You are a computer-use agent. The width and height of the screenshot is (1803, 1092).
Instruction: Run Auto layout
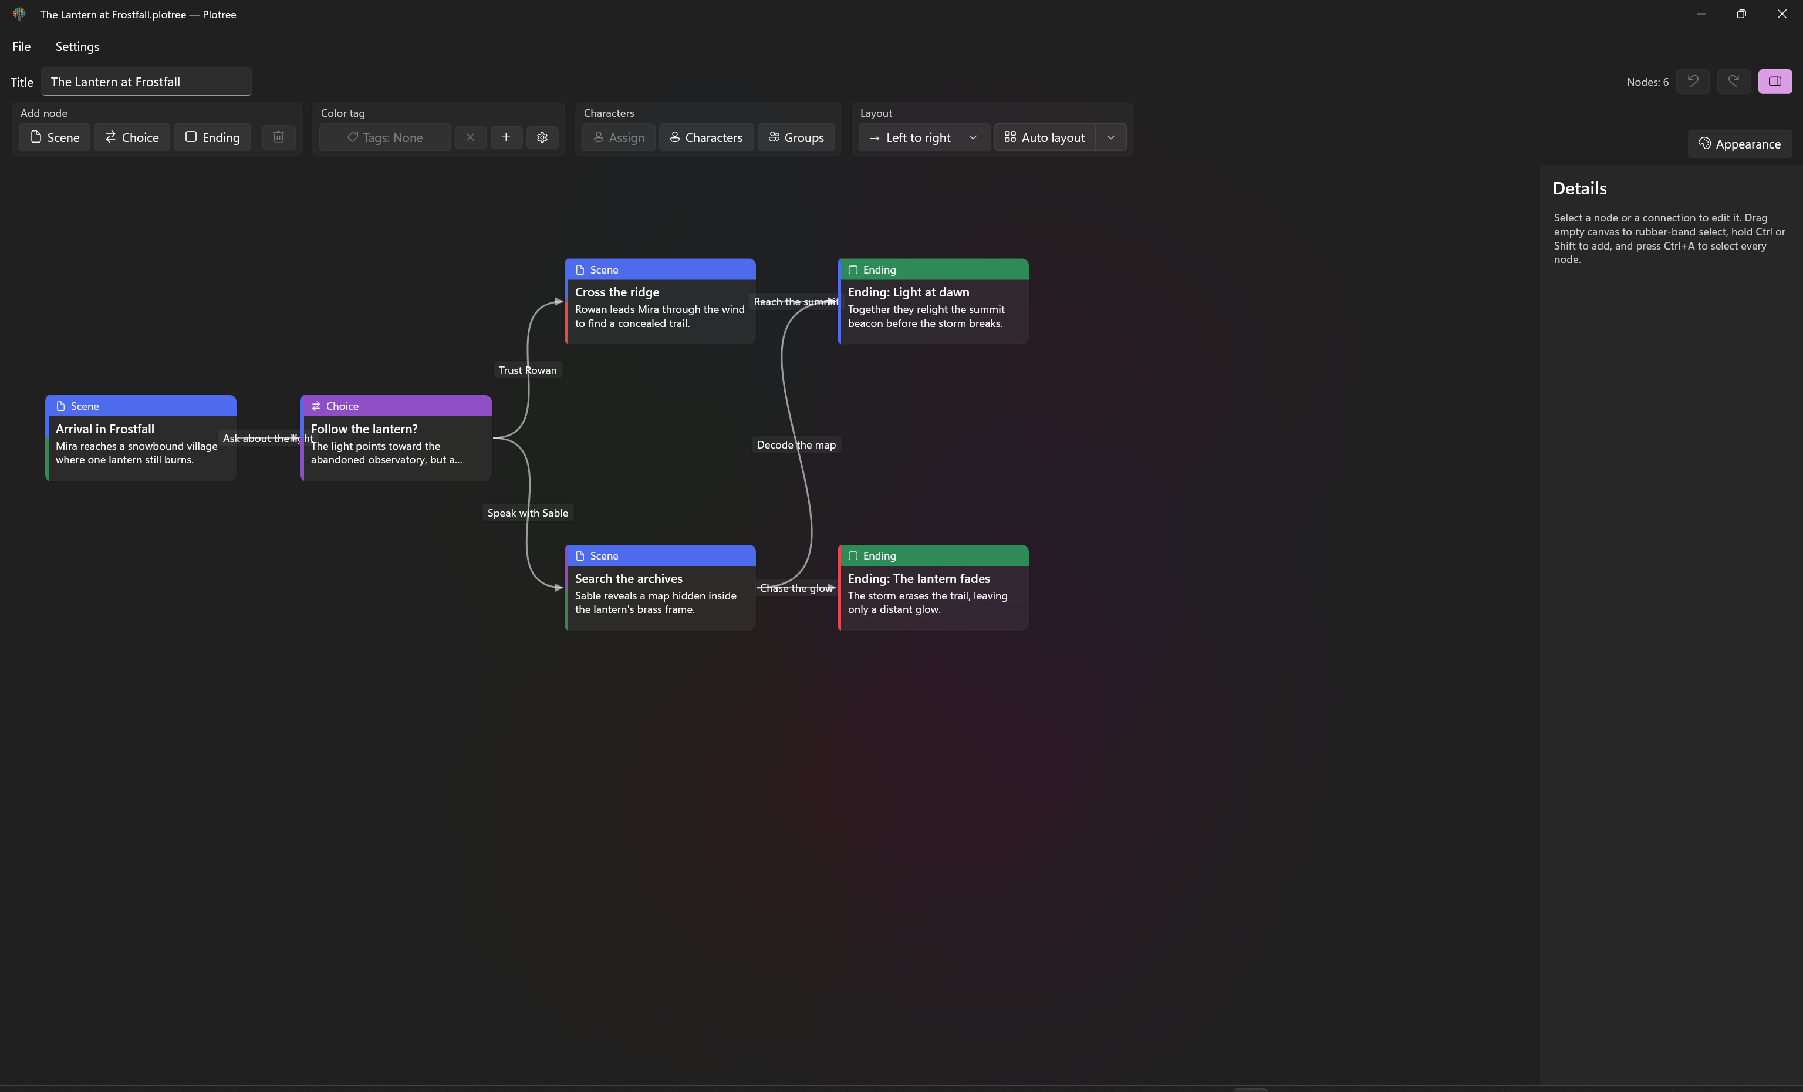(1045, 137)
